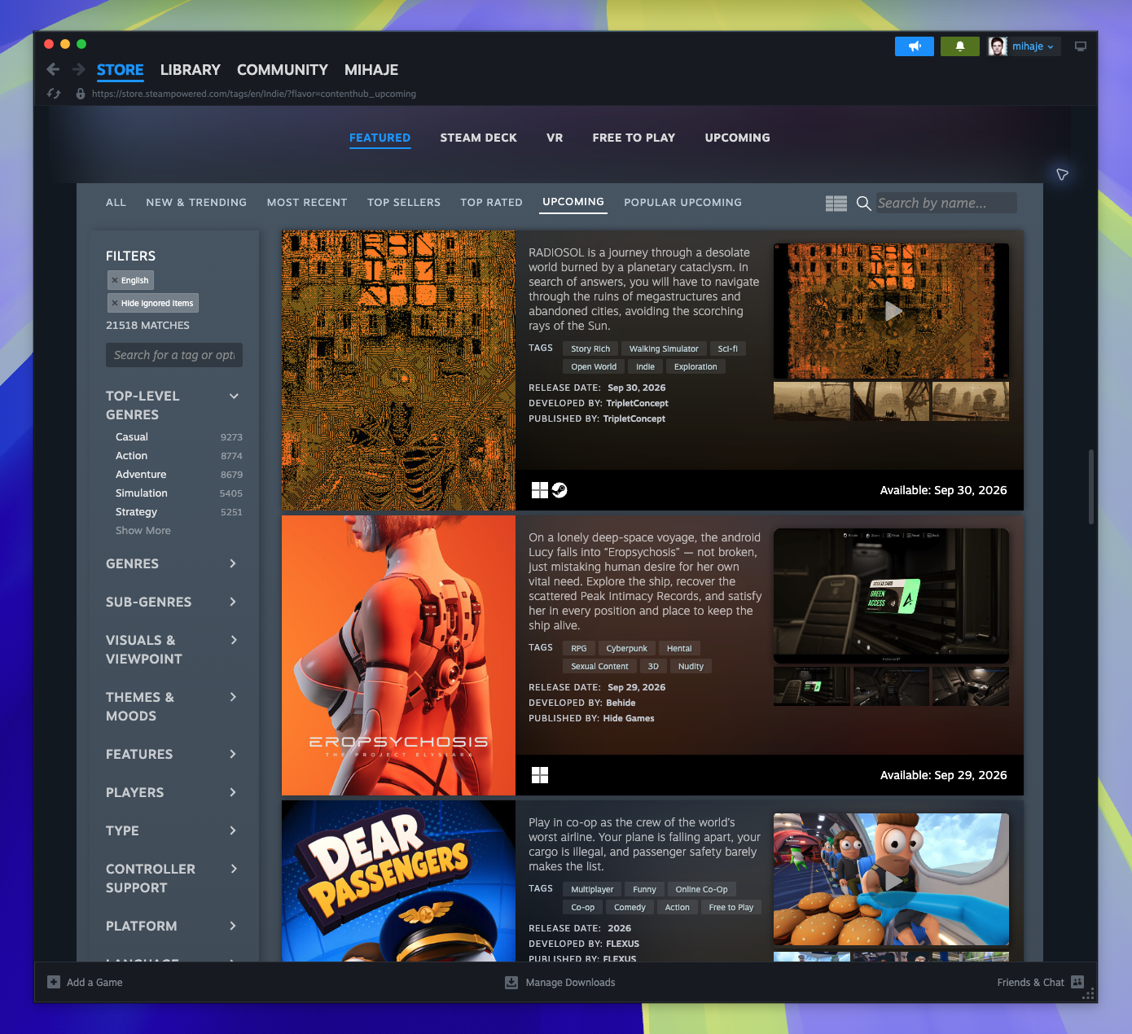Screen dimensions: 1132x1034
Task: Collapse the Top-Level Genres section
Action: coord(234,397)
